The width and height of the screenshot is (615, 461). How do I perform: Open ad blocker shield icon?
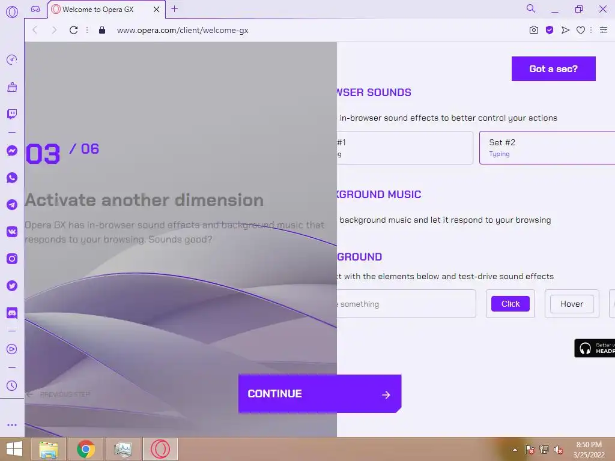[550, 30]
